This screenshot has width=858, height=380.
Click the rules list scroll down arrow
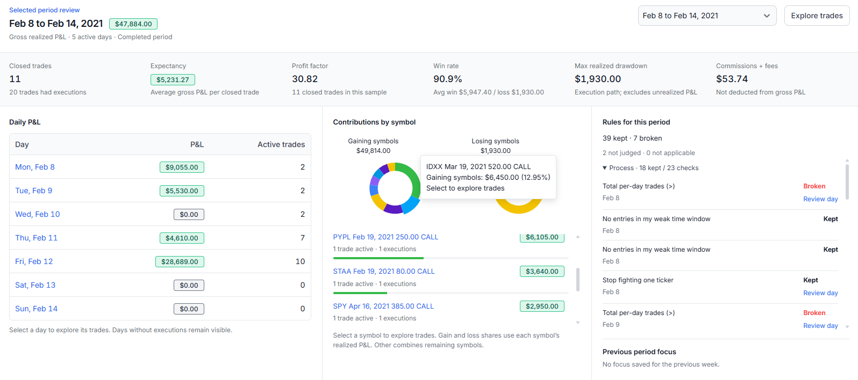pos(847,326)
